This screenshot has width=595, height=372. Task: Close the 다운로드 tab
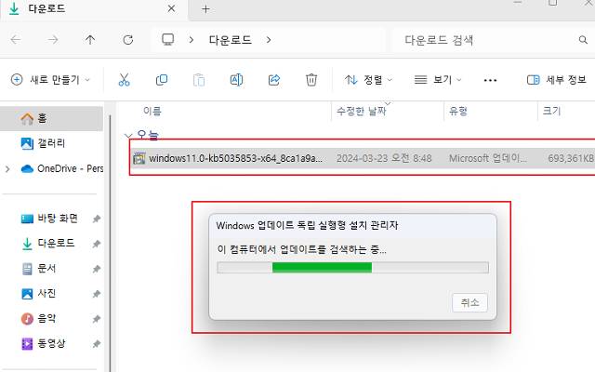click(171, 8)
